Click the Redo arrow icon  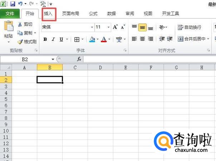pos(31,4)
